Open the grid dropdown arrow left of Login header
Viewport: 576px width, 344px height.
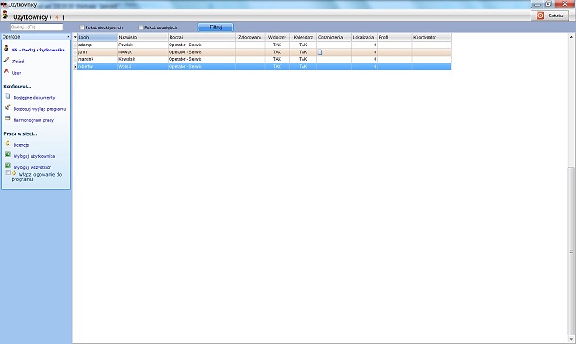pyautogui.click(x=75, y=37)
